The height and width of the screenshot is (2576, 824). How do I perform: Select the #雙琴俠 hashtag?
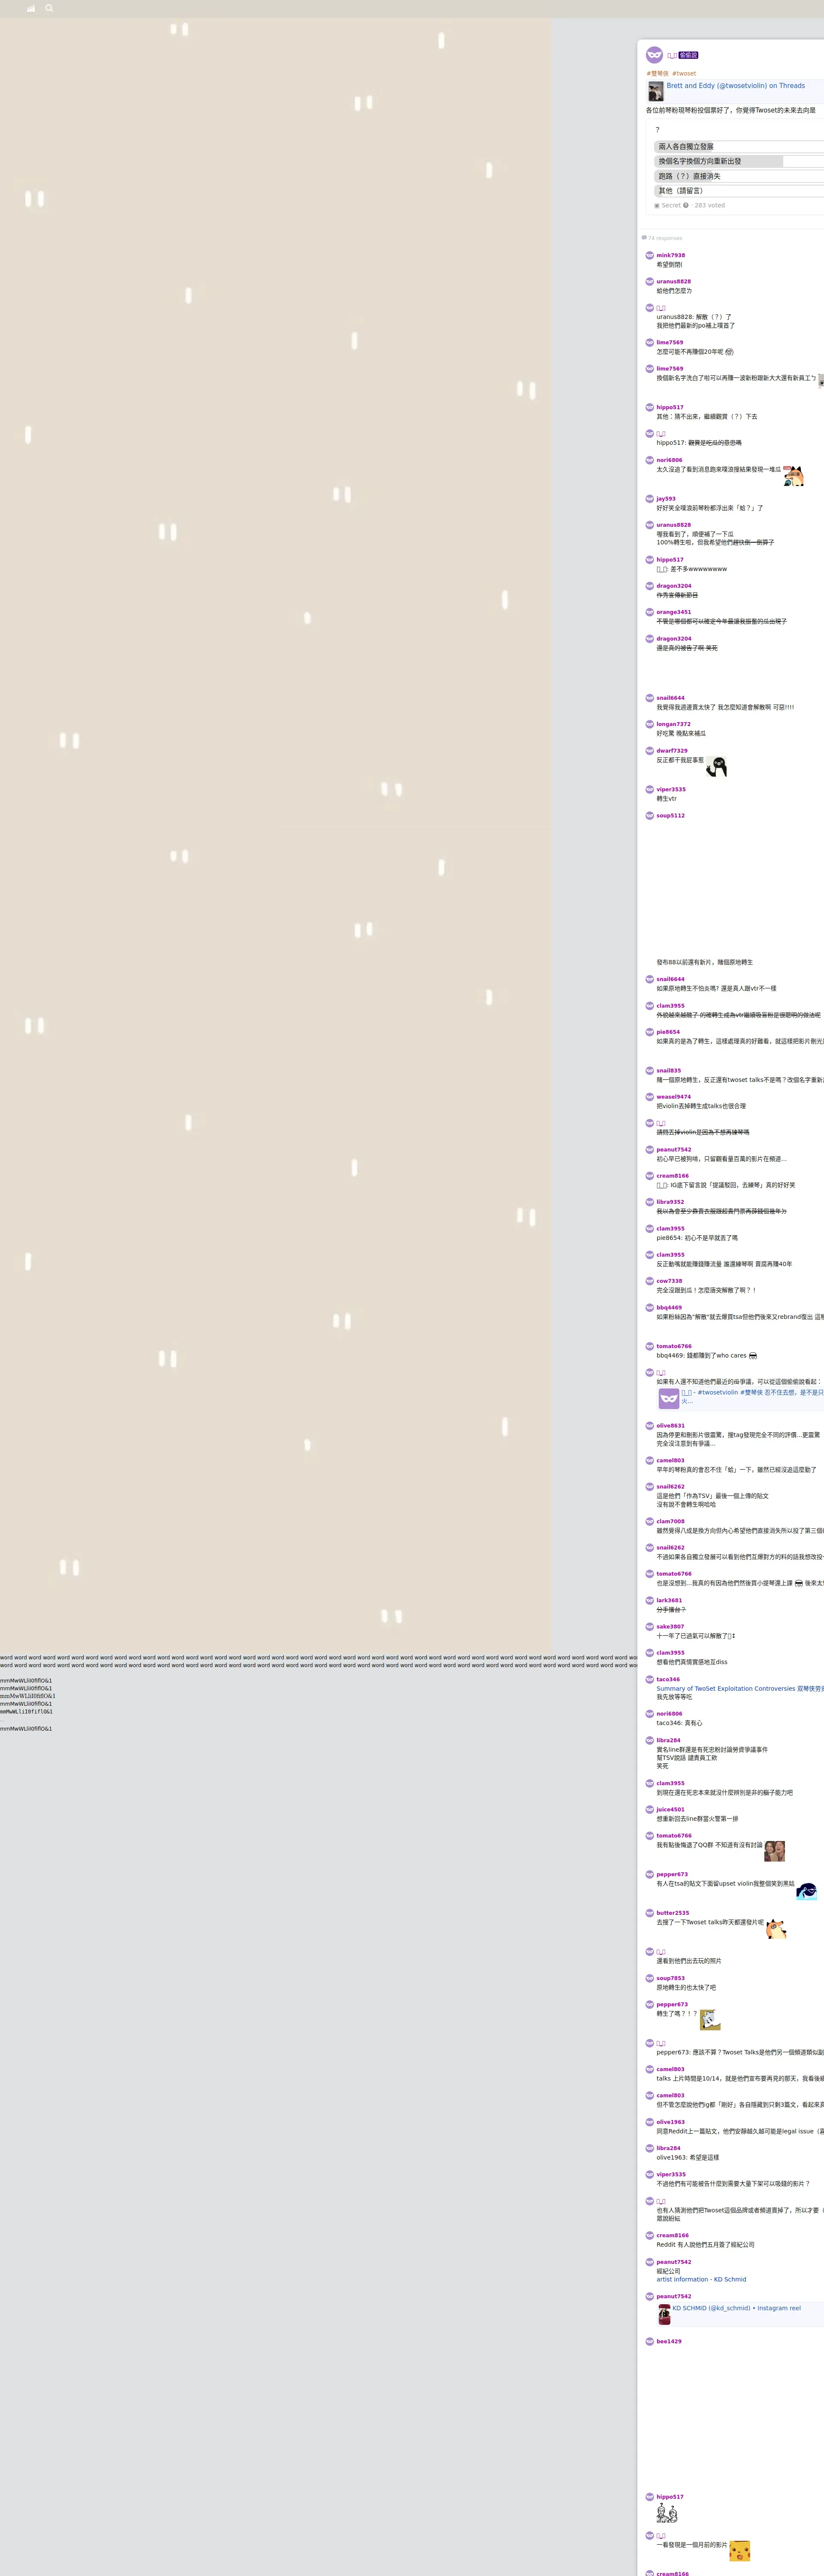click(x=657, y=73)
